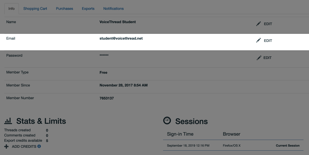Viewport: 309px width, 155px height.
Task: Open the info icon beside ADD CREDITS
Action: 39,146
